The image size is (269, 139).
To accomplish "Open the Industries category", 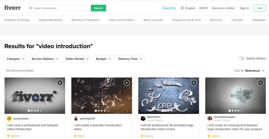I will (259, 20).
